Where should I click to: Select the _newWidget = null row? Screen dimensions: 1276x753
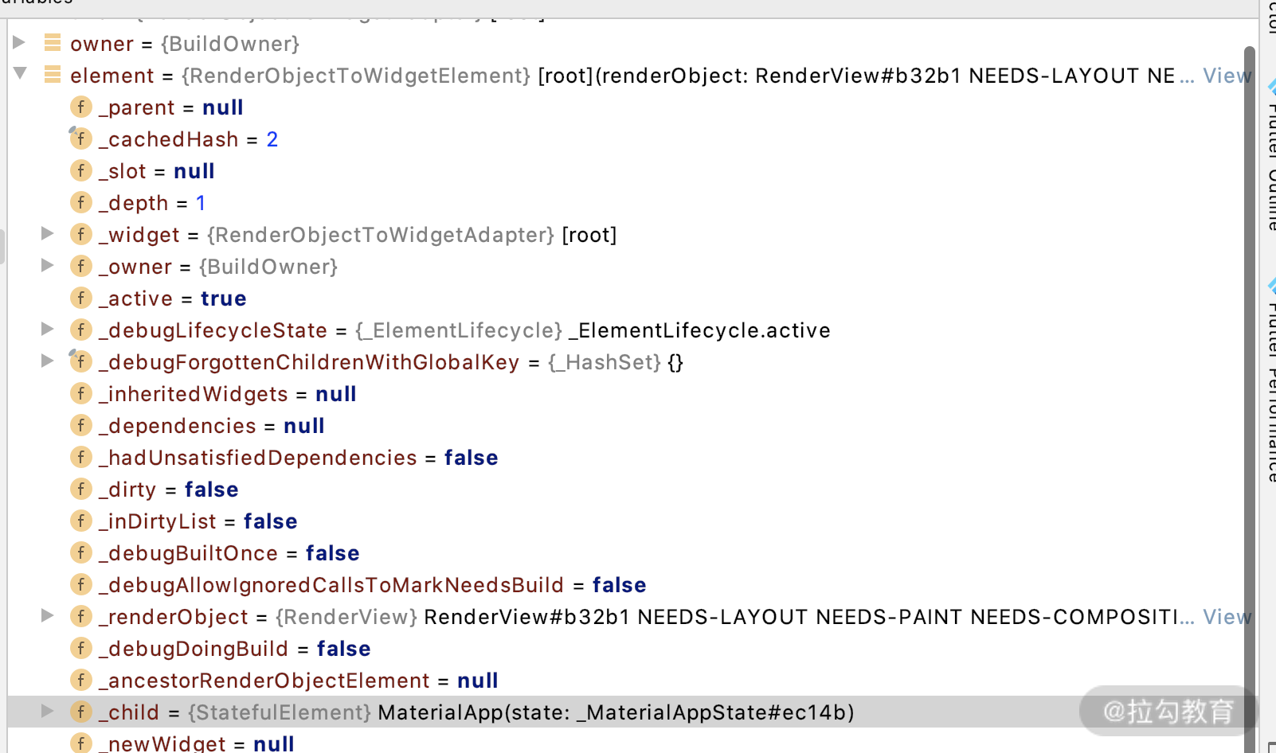coord(197,743)
